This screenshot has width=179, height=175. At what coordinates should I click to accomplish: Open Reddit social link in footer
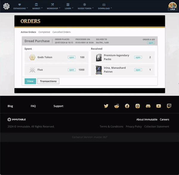pyautogui.click(x=117, y=106)
